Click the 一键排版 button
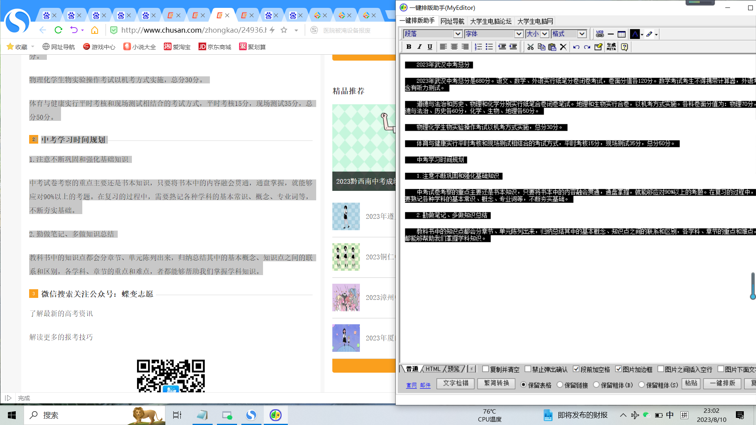Image resolution: width=756 pixels, height=425 pixels. [x=722, y=383]
